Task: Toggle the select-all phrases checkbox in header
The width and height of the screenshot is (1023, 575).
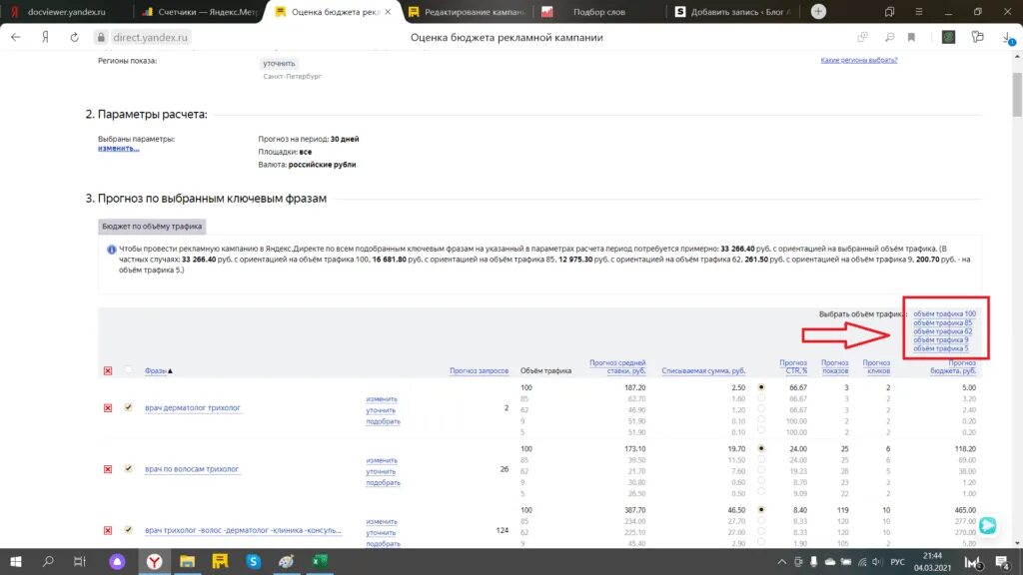Action: [x=129, y=370]
